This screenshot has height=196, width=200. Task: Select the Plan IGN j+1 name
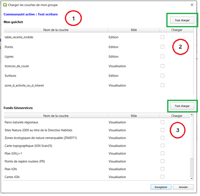click(13, 153)
